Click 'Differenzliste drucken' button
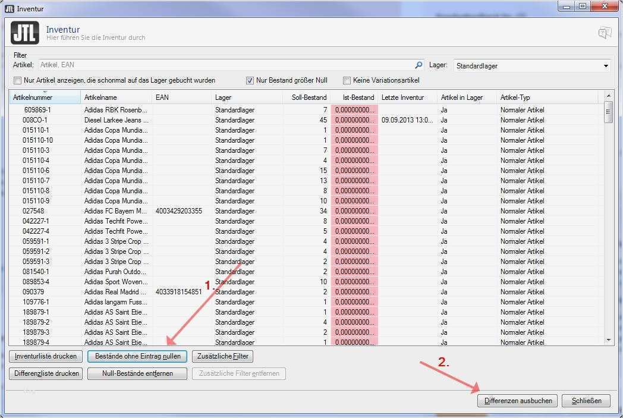 tap(46, 373)
